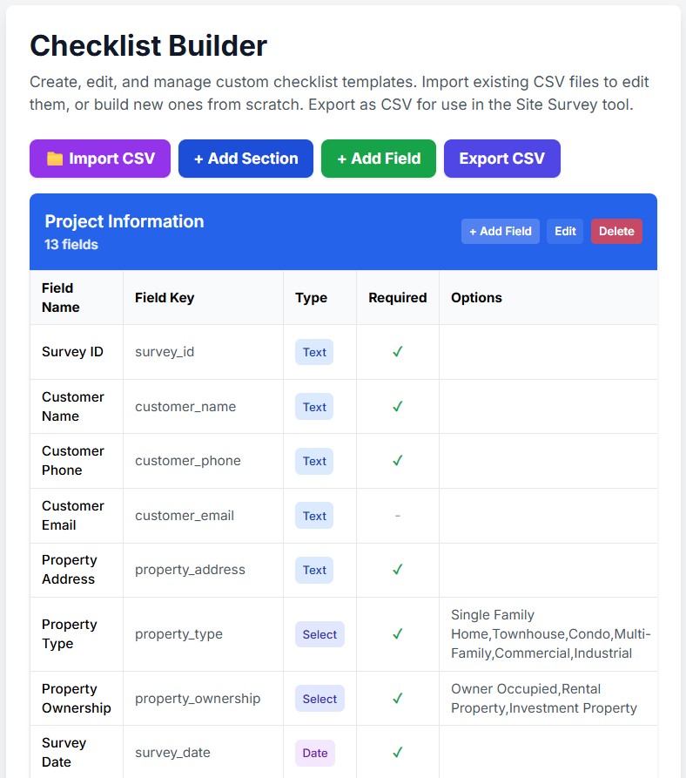Export the checklist as CSV
This screenshot has width=686, height=778.
(x=502, y=158)
